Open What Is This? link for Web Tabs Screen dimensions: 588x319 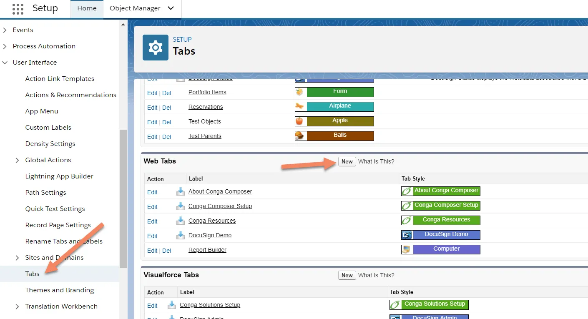tap(376, 162)
